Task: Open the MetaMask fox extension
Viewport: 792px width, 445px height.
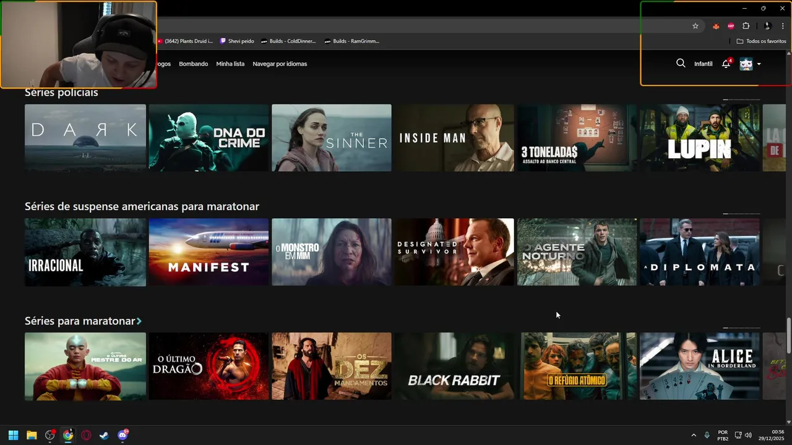Action: click(x=716, y=26)
